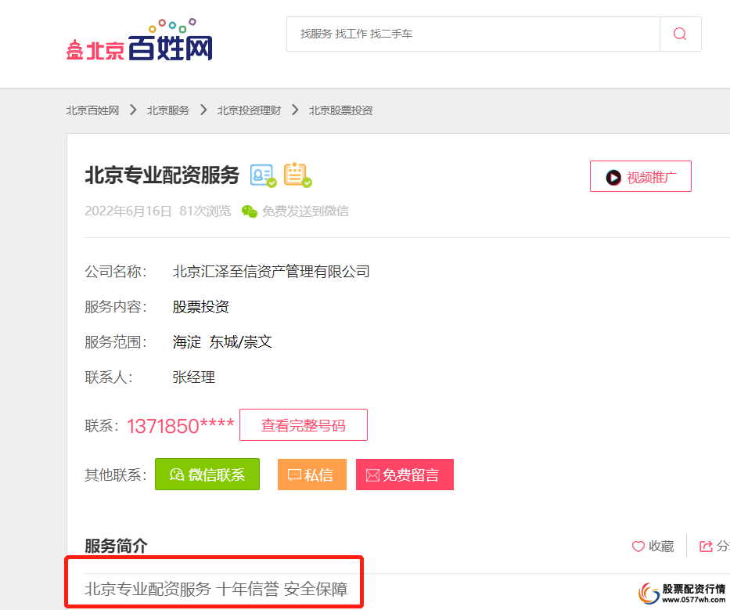Click the 股票配资行情 watermark logo
The height and width of the screenshot is (610, 730).
click(x=681, y=593)
